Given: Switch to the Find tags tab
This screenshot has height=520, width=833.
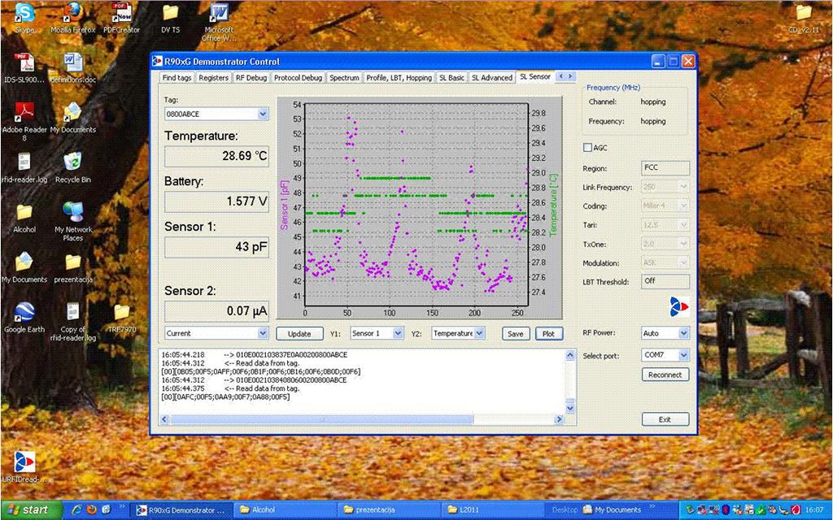Looking at the screenshot, I should [177, 77].
